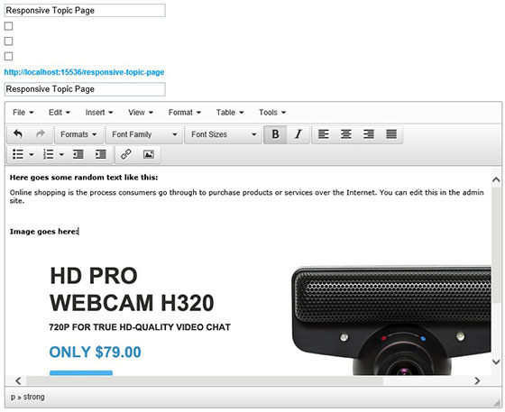
Task: Click the Undo arrow icon
Action: (18, 134)
